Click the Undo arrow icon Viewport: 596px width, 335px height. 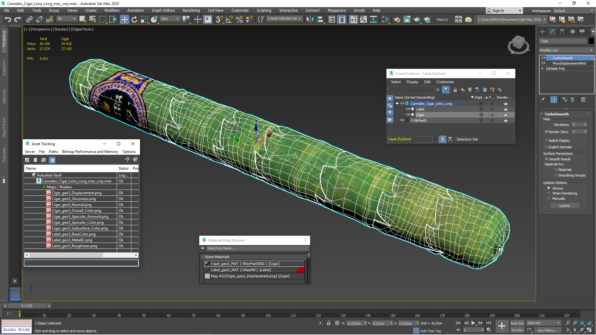tap(8, 20)
